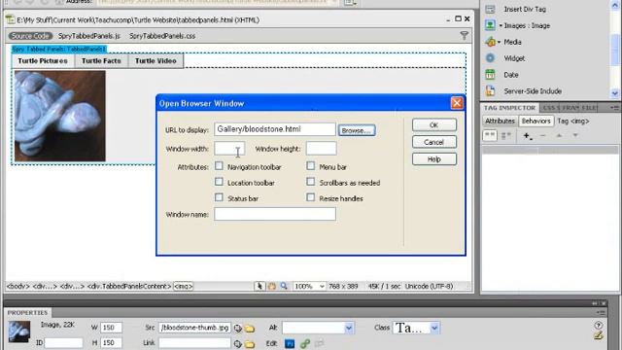Click the Add behavior plus button
622x350 pixels.
[x=527, y=136]
